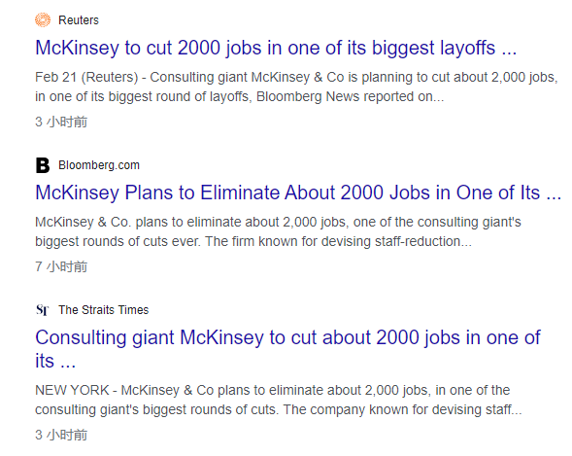Image resolution: width=572 pixels, height=456 pixels.
Task: Click the Straits Times snippet beginning NEW YORK
Action: [279, 400]
